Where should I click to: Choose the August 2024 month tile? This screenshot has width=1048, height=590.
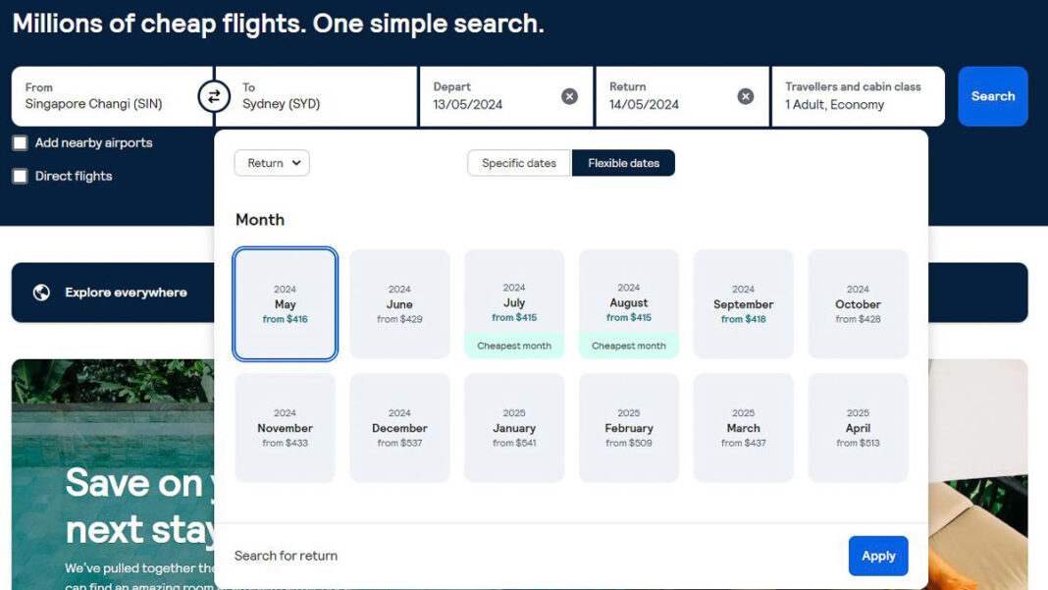tap(629, 303)
